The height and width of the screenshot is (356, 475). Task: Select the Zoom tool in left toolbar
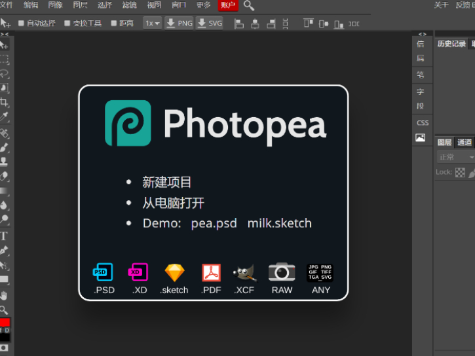pos(4,310)
